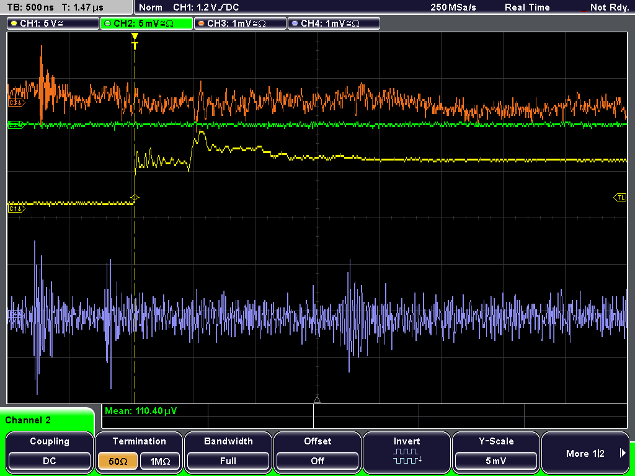Set termination to 1MΩ
Viewport: 635px width, 476px height.
[160, 461]
